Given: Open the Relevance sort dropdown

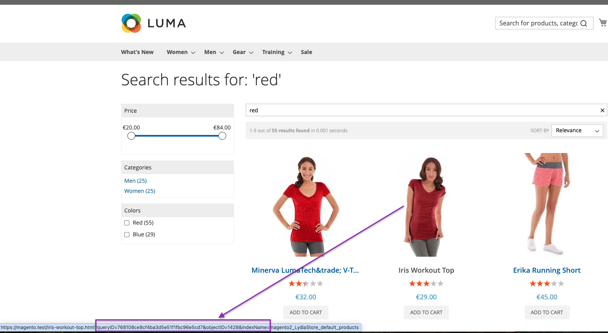Looking at the screenshot, I should 577,131.
